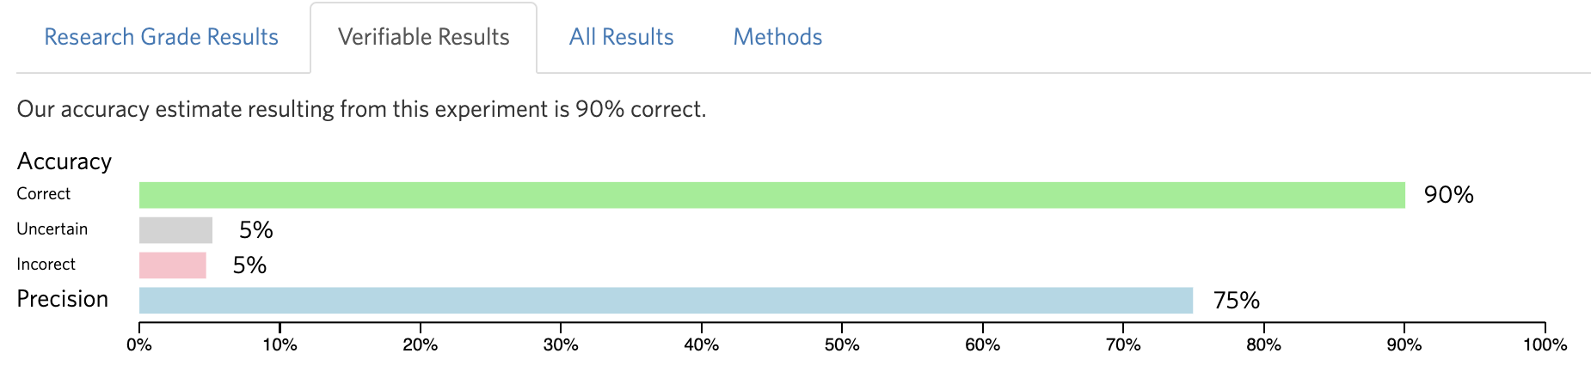Click the 0% axis tick label

(139, 345)
